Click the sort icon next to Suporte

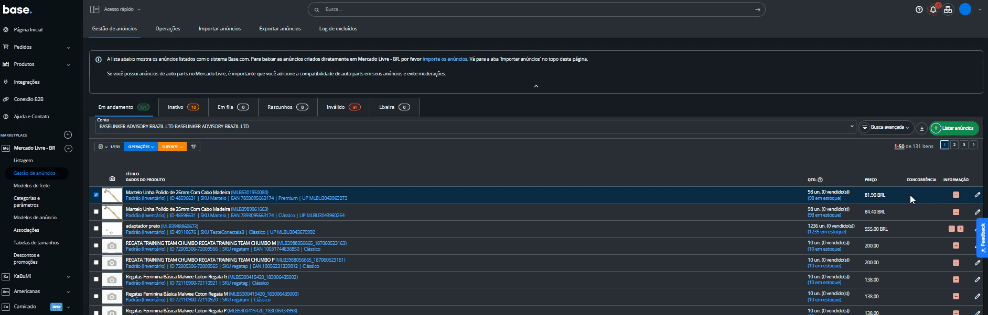tap(194, 147)
